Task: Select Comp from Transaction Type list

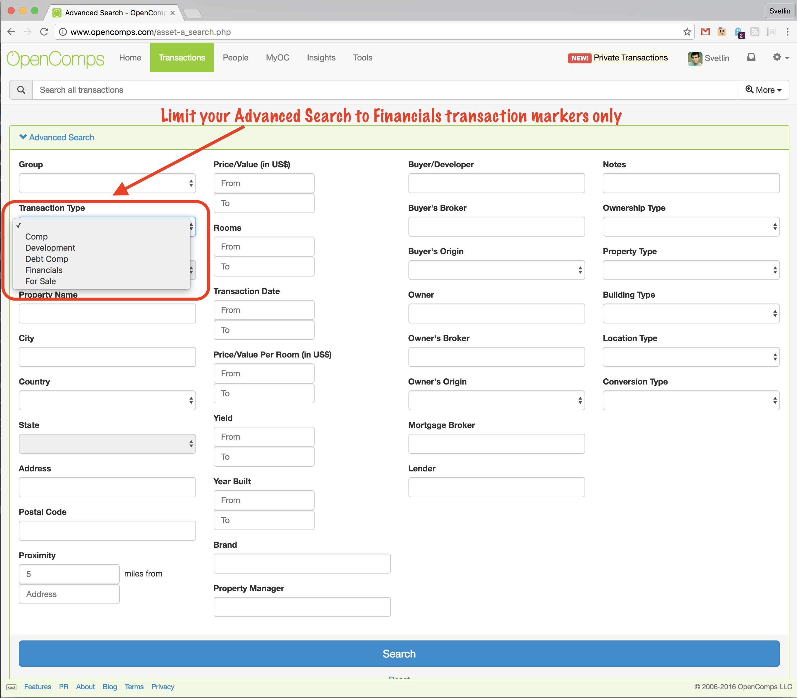Action: [101, 237]
